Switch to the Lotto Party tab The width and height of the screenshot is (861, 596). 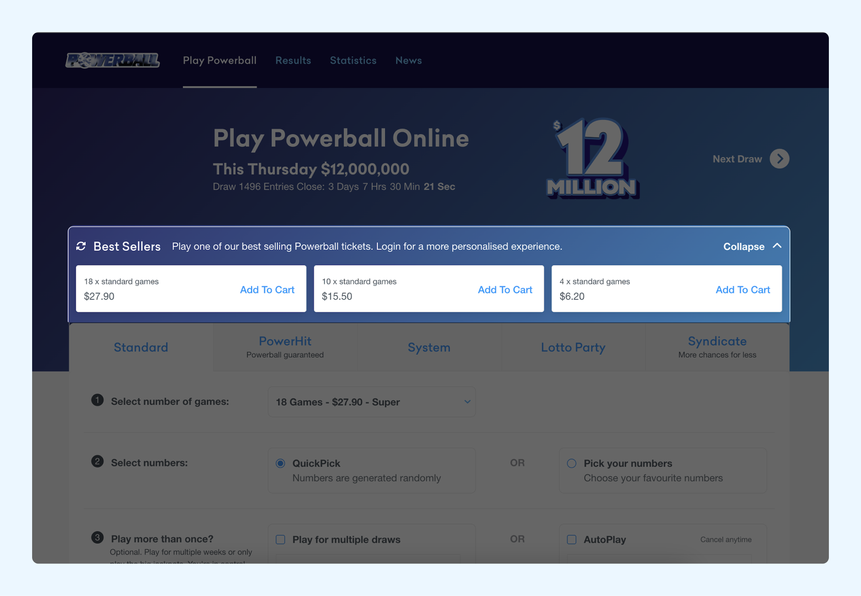pyautogui.click(x=573, y=347)
